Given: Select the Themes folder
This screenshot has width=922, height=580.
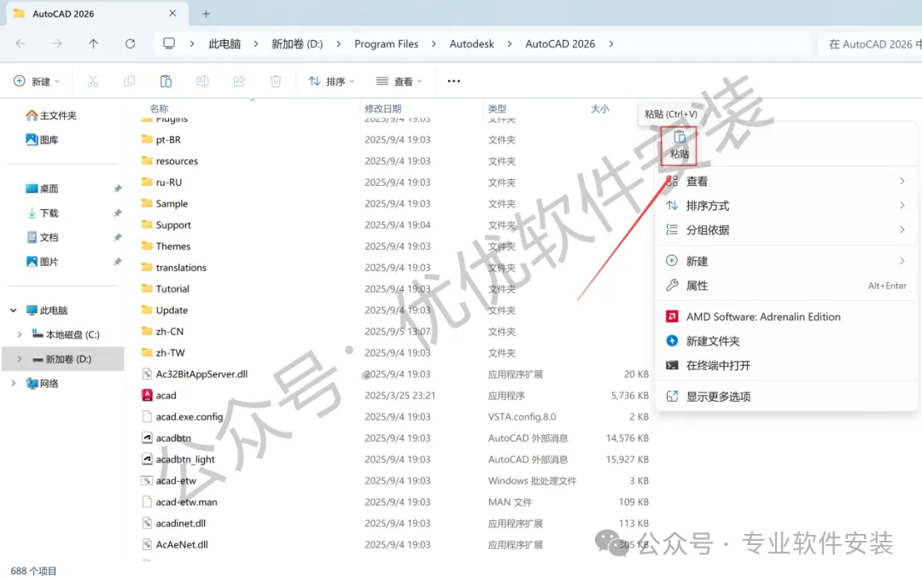Looking at the screenshot, I should click(x=166, y=246).
